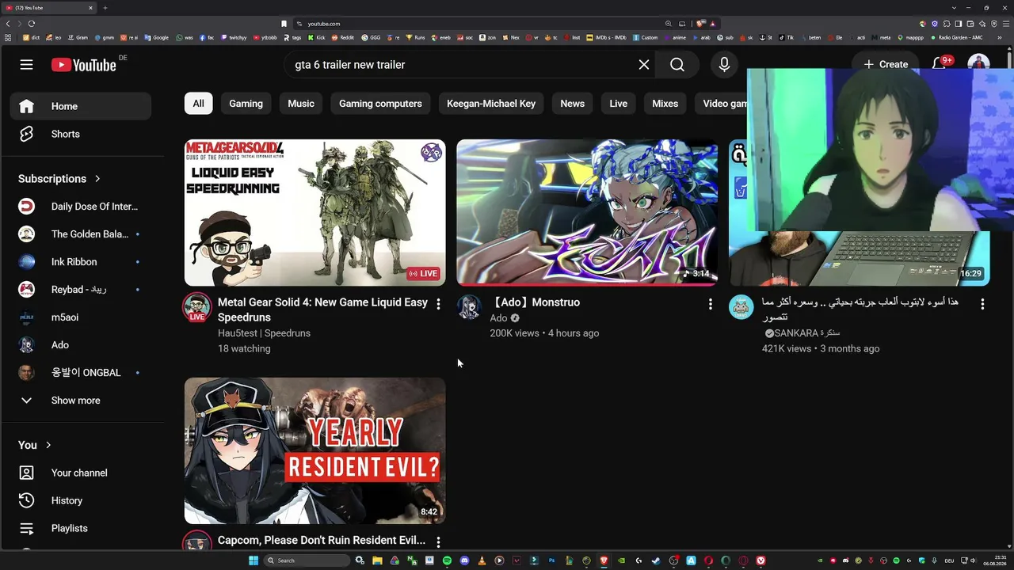Click the Windows taskbar Search box
Image resolution: width=1014 pixels, height=570 pixels.
pyautogui.click(x=307, y=560)
